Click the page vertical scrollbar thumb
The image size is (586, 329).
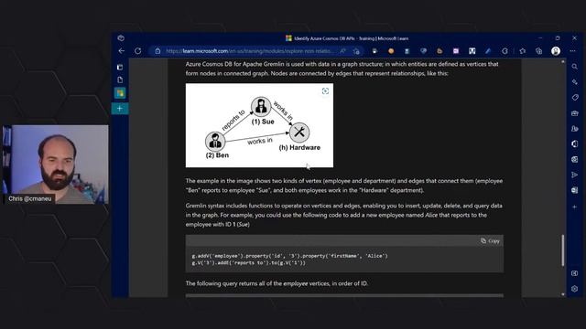coord(563,250)
